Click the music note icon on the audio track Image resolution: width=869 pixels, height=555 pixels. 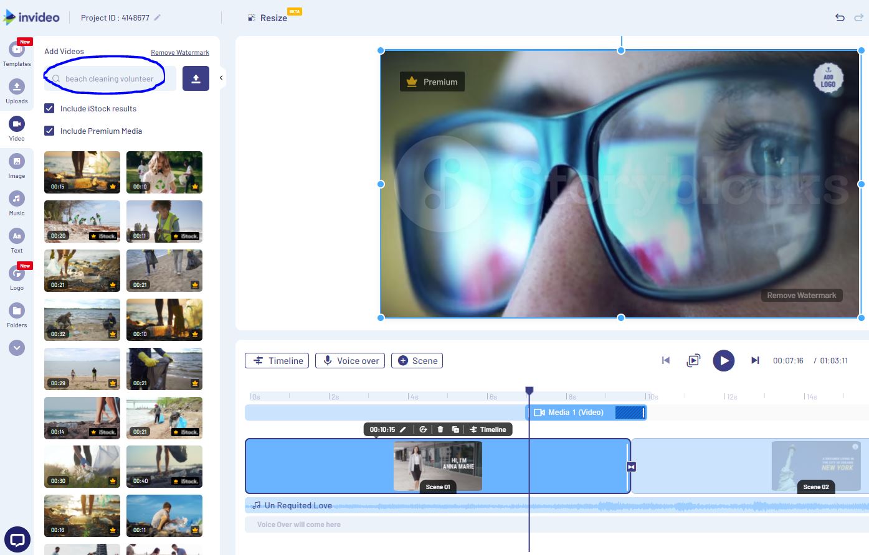tap(256, 505)
